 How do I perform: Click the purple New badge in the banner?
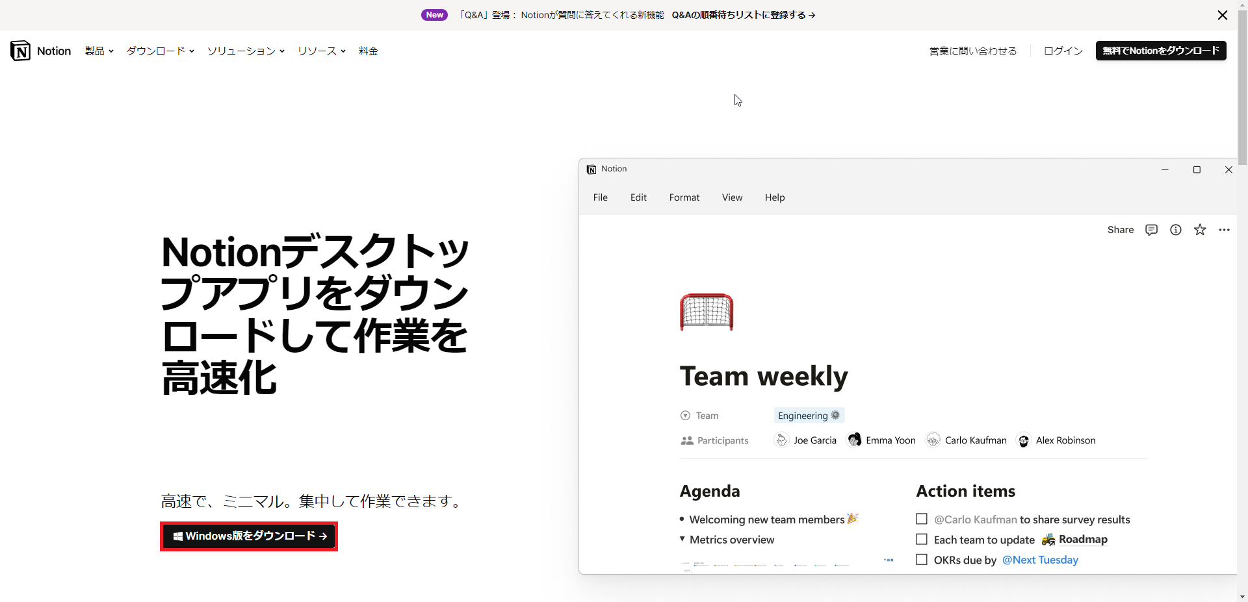434,15
